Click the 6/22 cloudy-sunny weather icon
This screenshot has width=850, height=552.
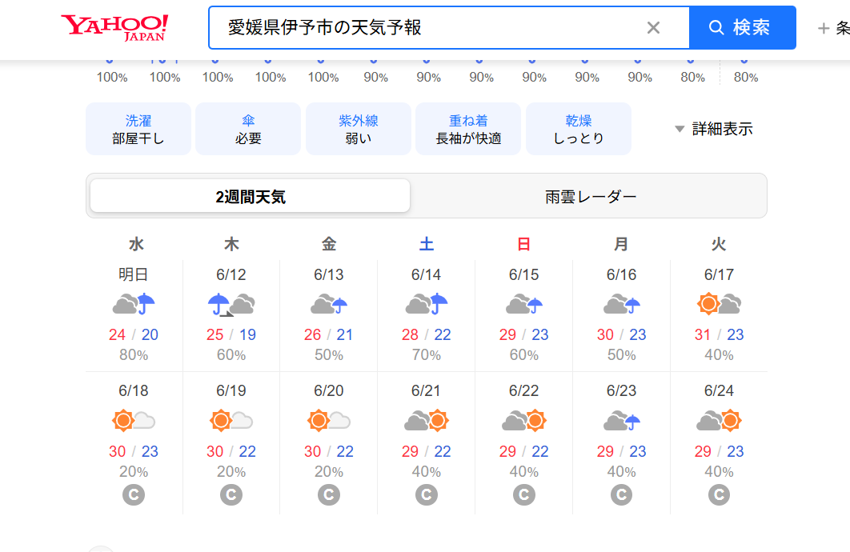tap(523, 420)
